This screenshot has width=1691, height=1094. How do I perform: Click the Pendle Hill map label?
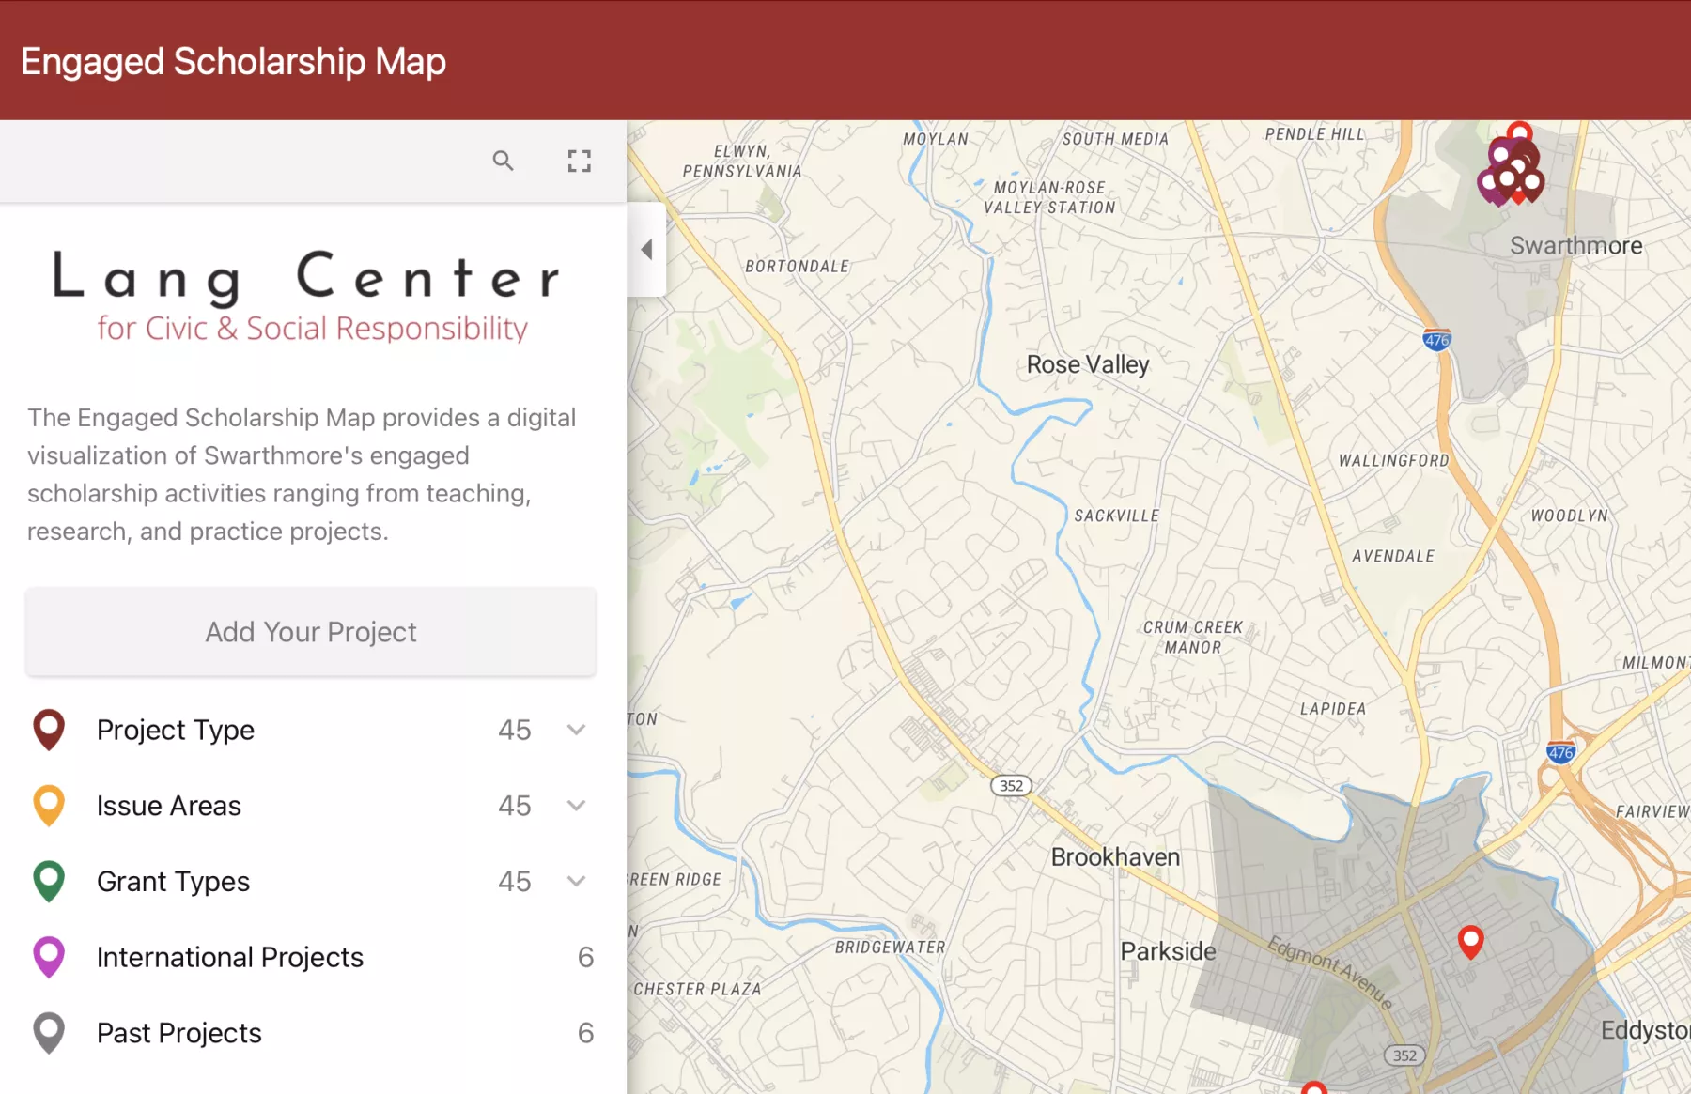[x=1314, y=133]
